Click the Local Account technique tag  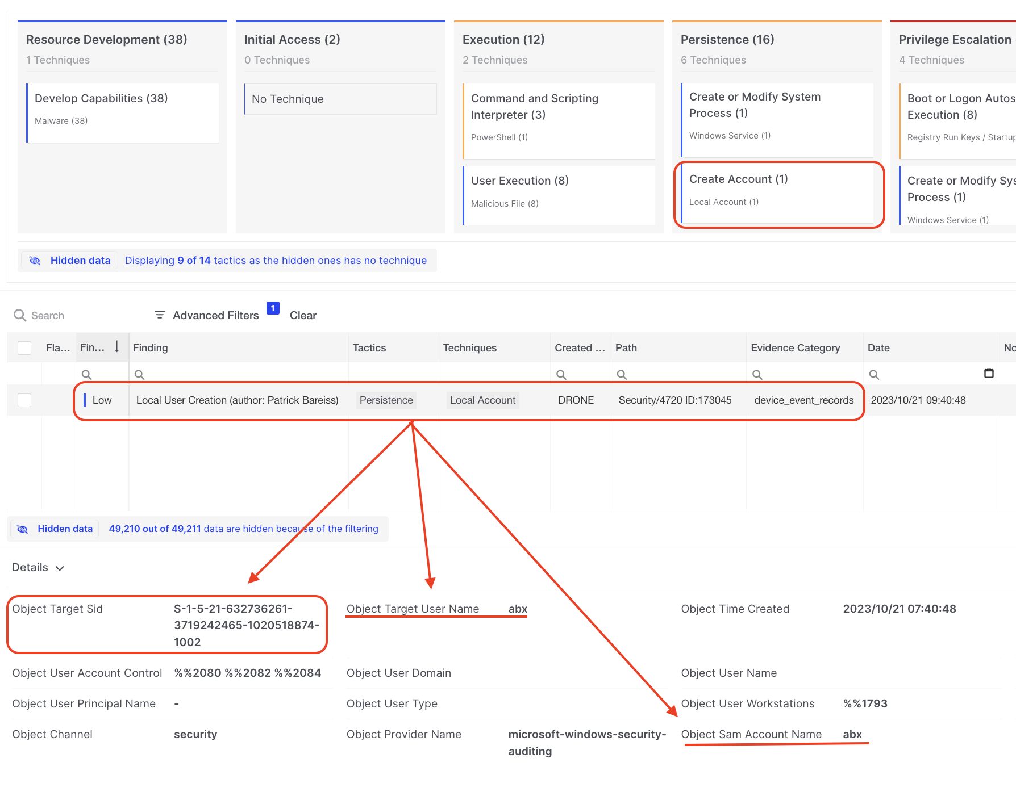click(482, 400)
